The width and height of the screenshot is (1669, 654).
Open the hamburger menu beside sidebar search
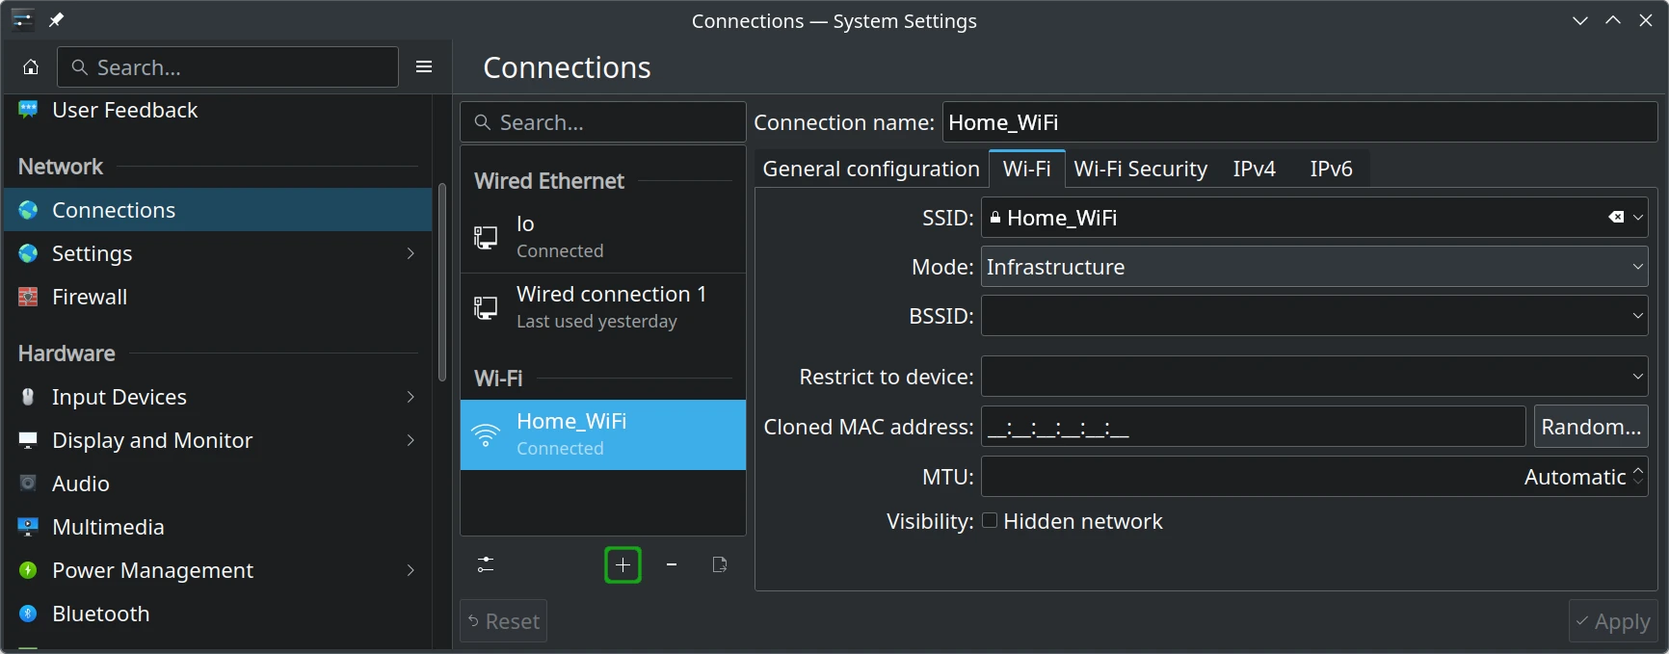tap(424, 67)
